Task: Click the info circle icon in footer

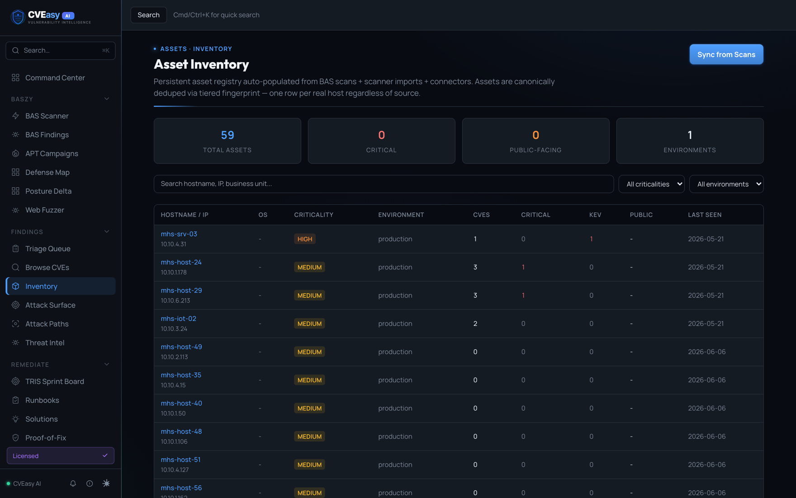Action: 90,484
